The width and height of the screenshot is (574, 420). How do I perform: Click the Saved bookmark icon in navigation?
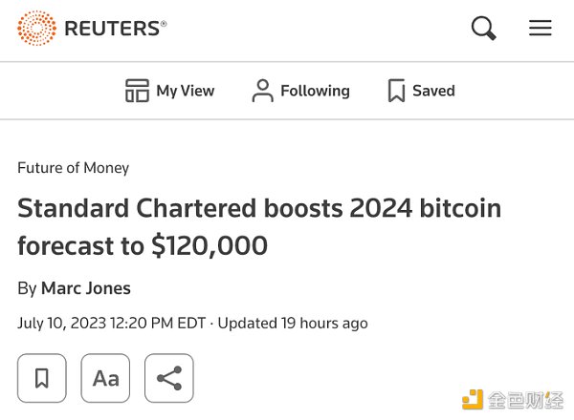pos(396,91)
